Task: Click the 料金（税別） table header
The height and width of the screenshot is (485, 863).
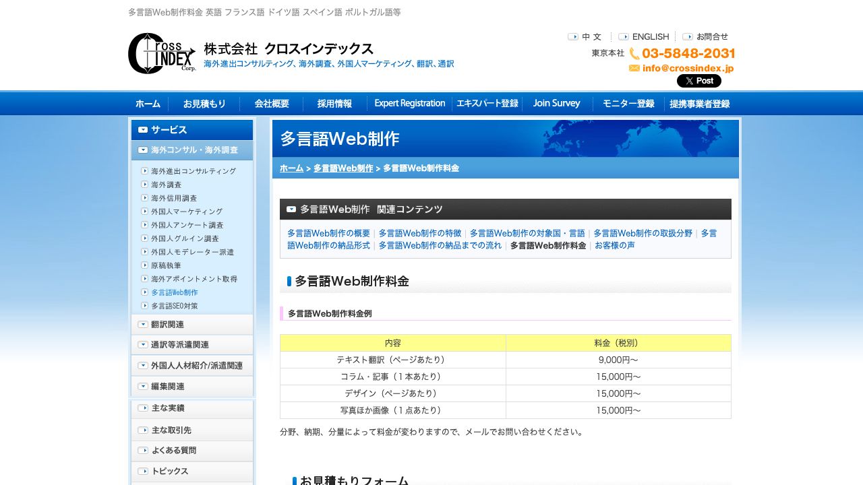Action: tap(618, 343)
